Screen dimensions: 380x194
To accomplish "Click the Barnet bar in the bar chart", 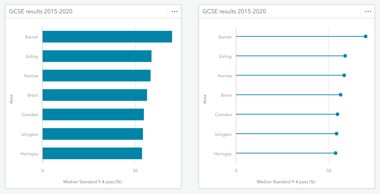I will point(107,37).
